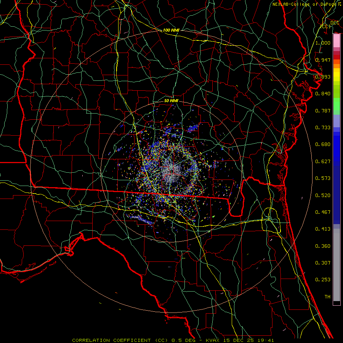Click the 0.733 scale value
The image size is (343, 343).
[x=323, y=128]
